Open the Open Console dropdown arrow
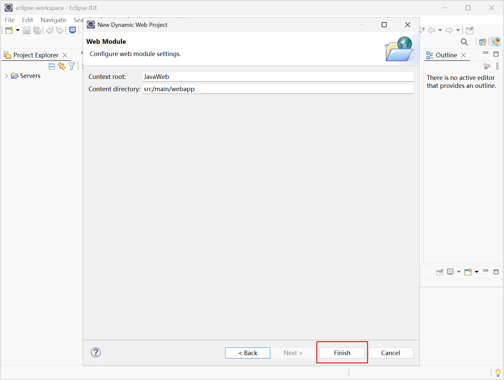 click(477, 272)
